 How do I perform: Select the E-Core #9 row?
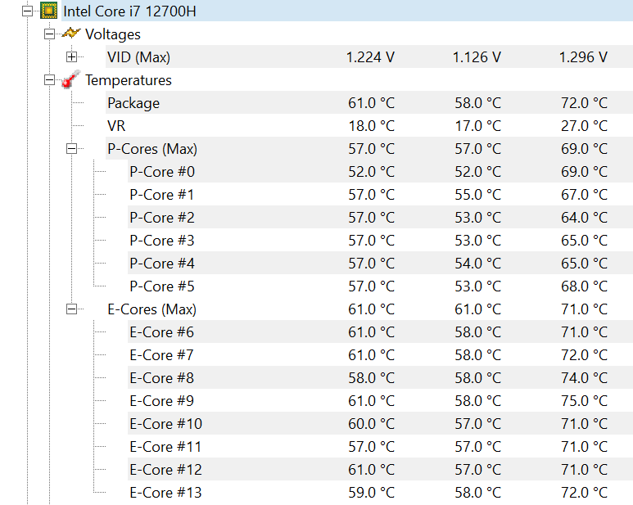click(x=380, y=401)
